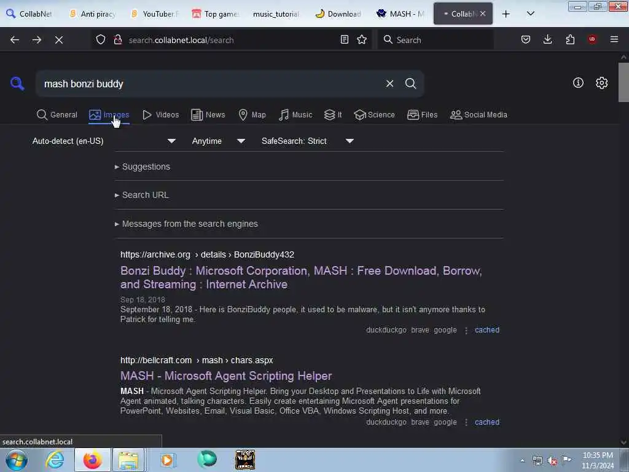629x472 pixels.
Task: Click the page vertical scrollbar thumb
Action: click(x=623, y=82)
